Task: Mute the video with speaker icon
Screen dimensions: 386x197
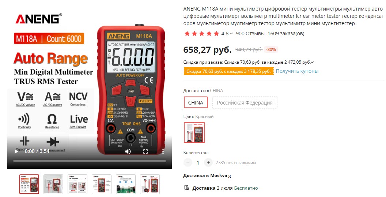Action: coord(128,151)
